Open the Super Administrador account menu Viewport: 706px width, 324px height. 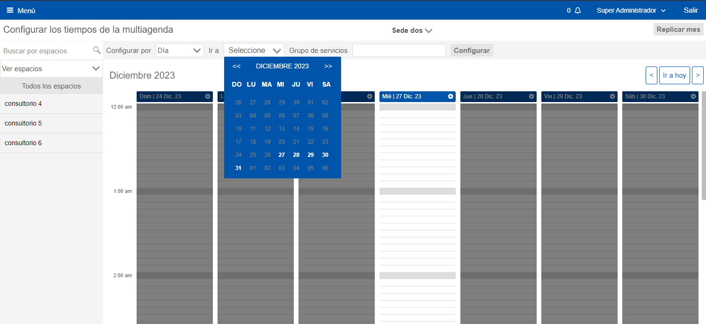click(x=631, y=10)
